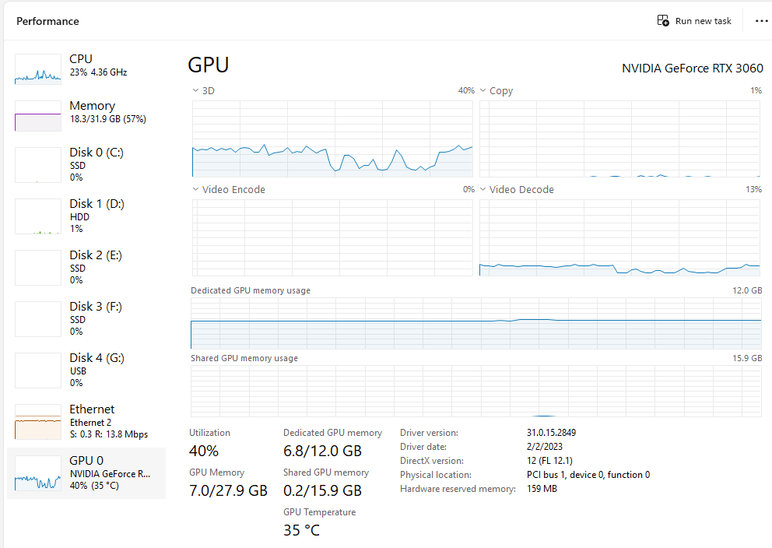This screenshot has width=772, height=548.
Task: Click the Run new task icon
Action: pyautogui.click(x=663, y=21)
